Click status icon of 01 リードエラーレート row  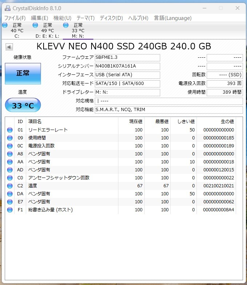10,130
